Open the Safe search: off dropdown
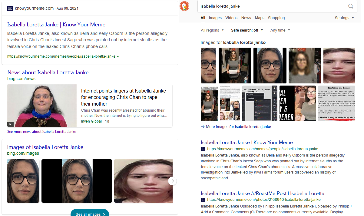 [247, 30]
